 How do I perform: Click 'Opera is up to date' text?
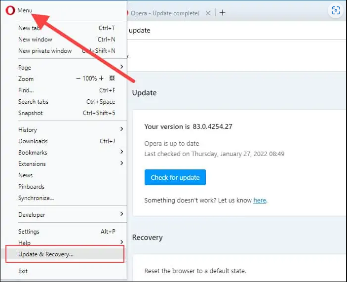click(171, 144)
